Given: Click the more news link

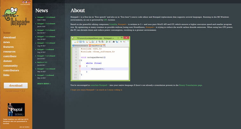Looking at the screenshot, I should point(44,84).
